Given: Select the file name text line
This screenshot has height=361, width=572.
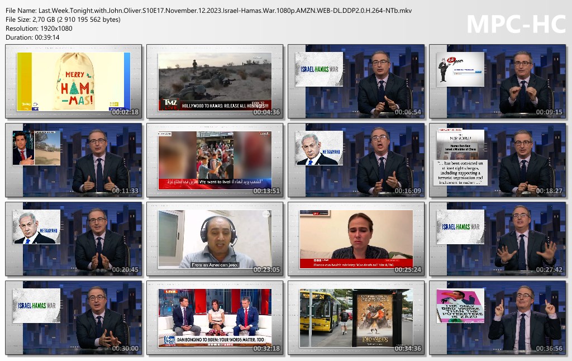Looking at the screenshot, I should pyautogui.click(x=208, y=11).
